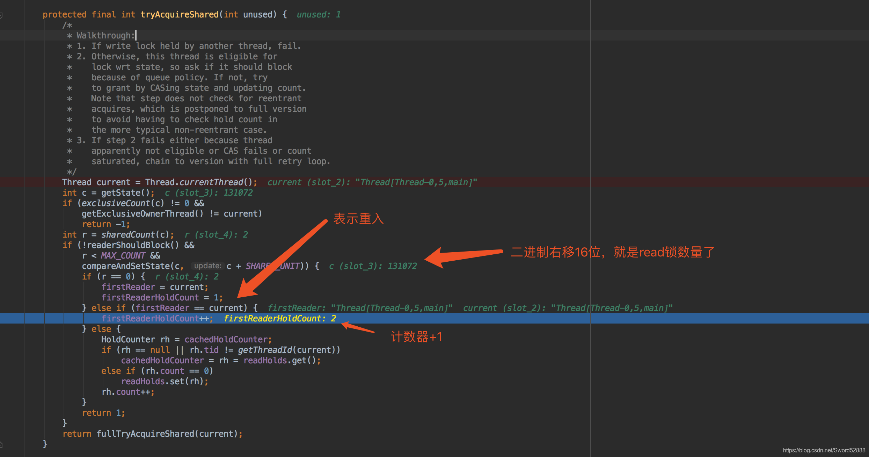Click the 'return 1;' statement
869x457 pixels.
click(103, 413)
